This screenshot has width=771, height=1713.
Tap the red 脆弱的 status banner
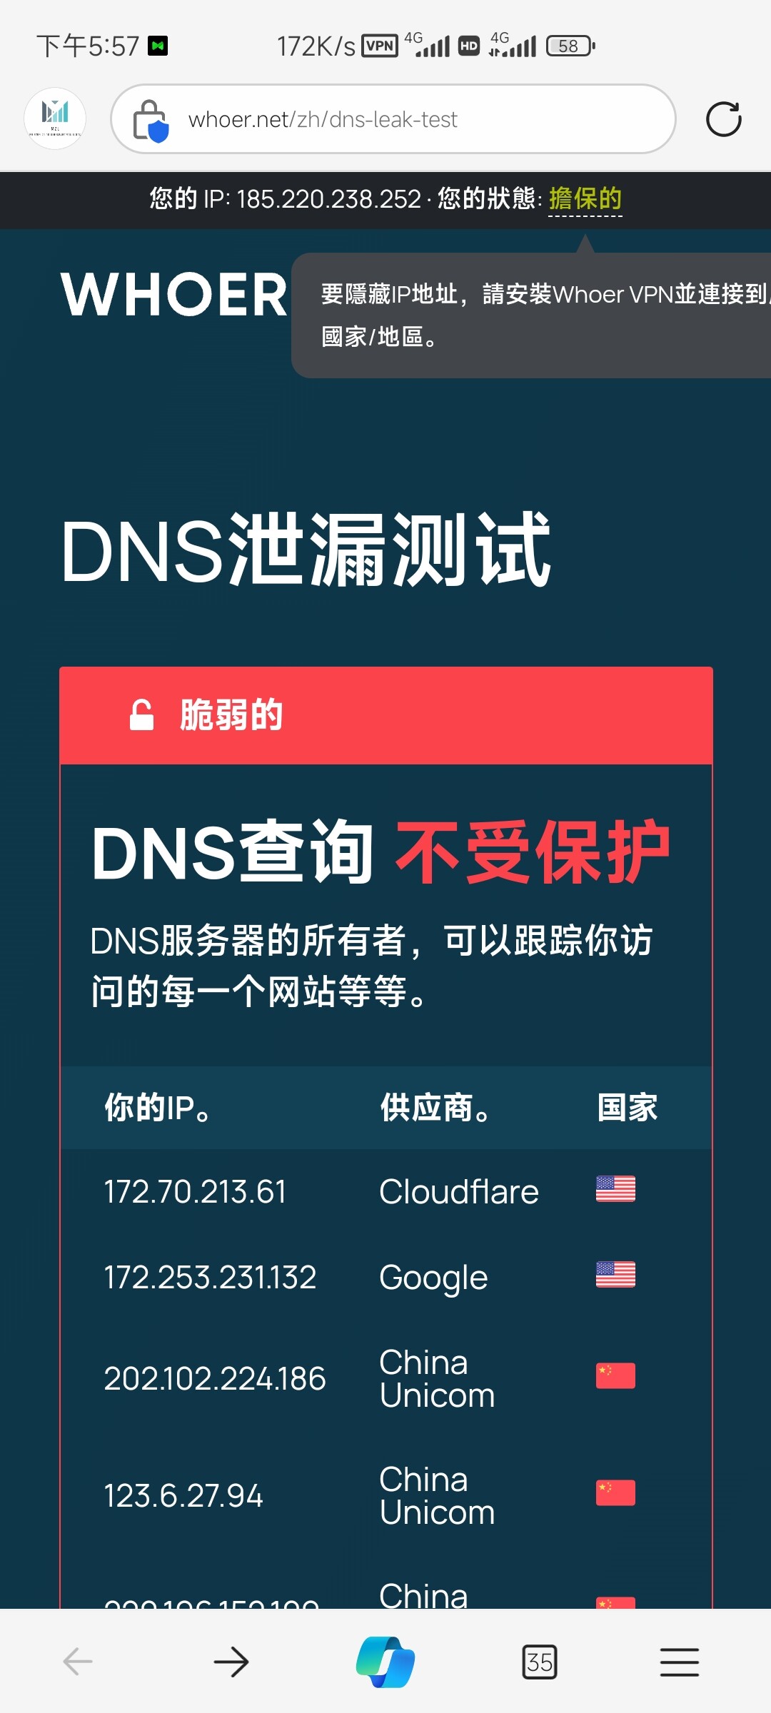[386, 715]
